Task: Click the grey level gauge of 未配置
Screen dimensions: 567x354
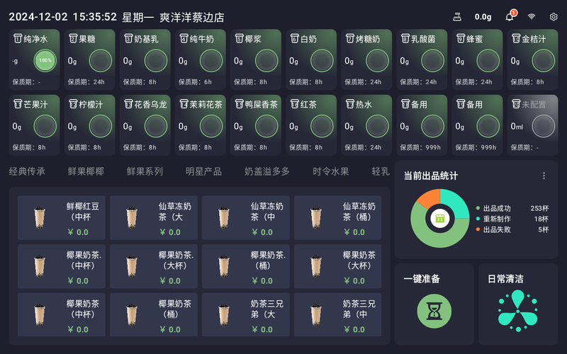Action: coord(543,126)
